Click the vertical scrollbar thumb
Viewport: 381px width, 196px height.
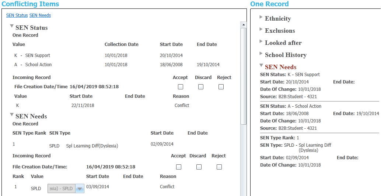pyautogui.click(x=243, y=75)
